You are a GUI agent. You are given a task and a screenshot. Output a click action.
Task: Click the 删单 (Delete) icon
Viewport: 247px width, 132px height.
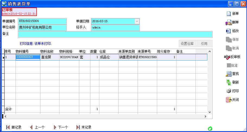point(229,22)
